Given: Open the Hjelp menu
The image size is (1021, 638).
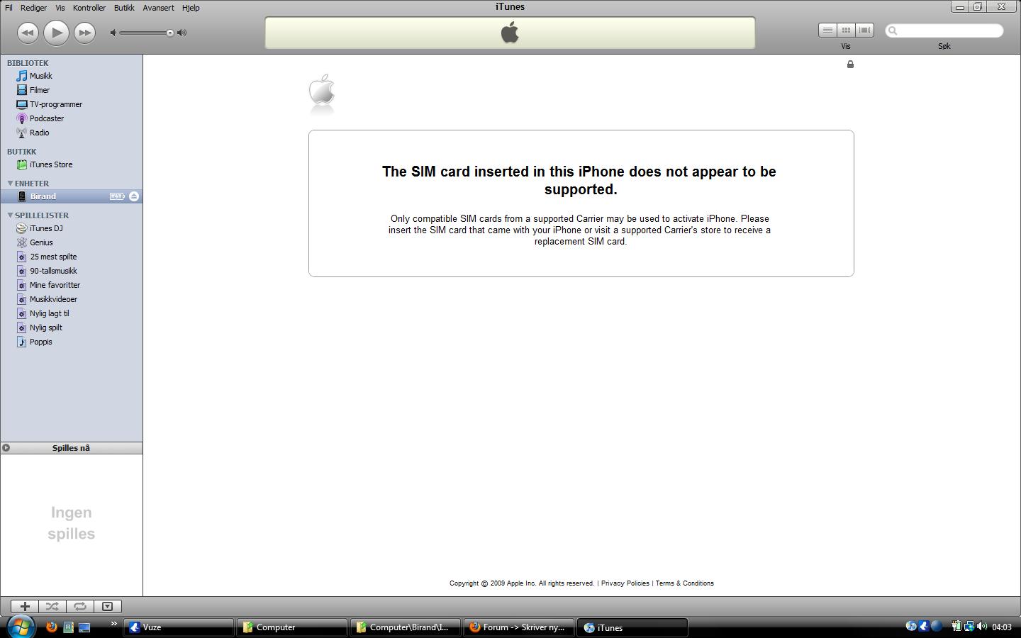Looking at the screenshot, I should pos(191,8).
